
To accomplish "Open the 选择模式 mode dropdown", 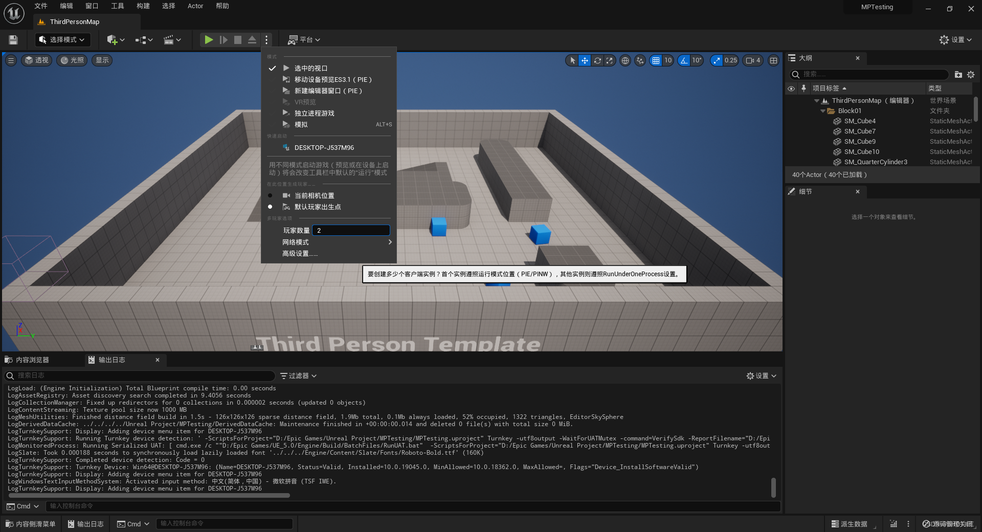I will [x=63, y=40].
